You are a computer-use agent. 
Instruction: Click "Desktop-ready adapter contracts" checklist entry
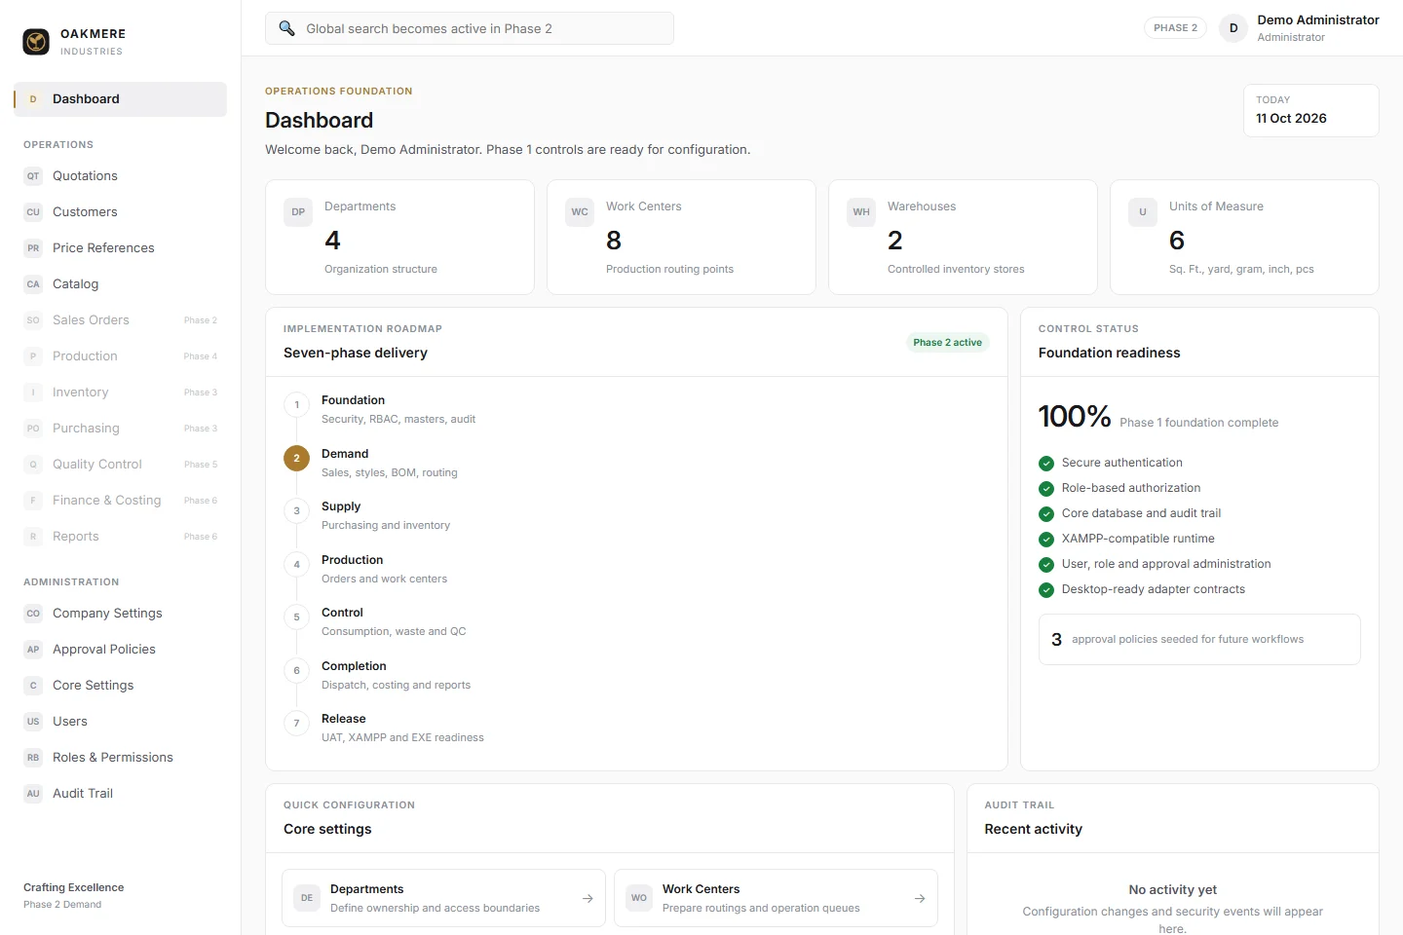1154,589
